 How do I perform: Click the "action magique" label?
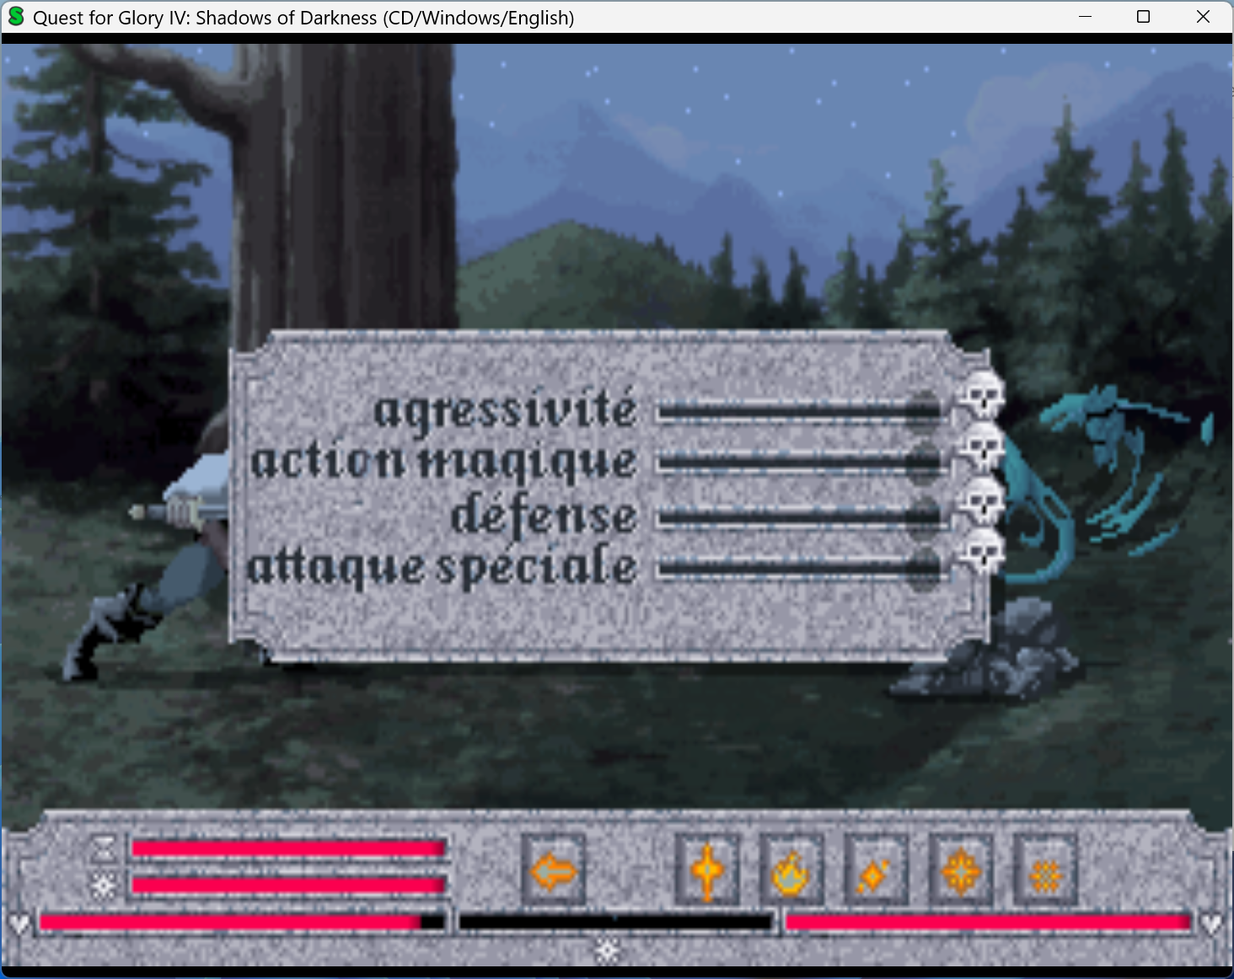tap(444, 463)
